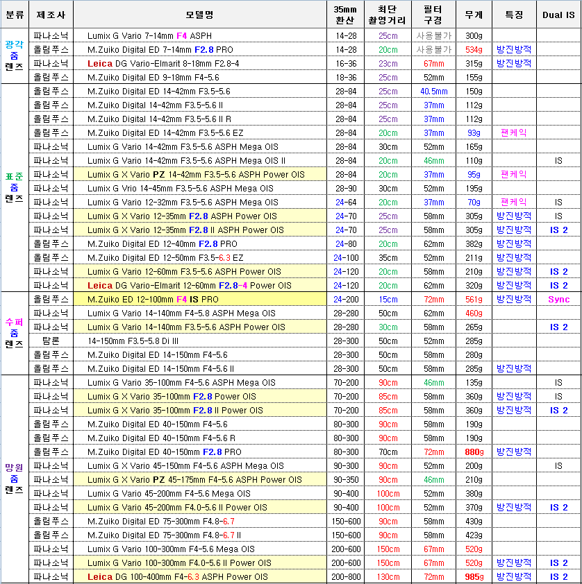Image resolution: width=582 pixels, height=584 pixels.
Task: Select Lumix G Vario 14-140mm F4-5.8 model
Action: 181,314
